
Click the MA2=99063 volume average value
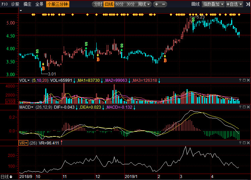point(116,80)
